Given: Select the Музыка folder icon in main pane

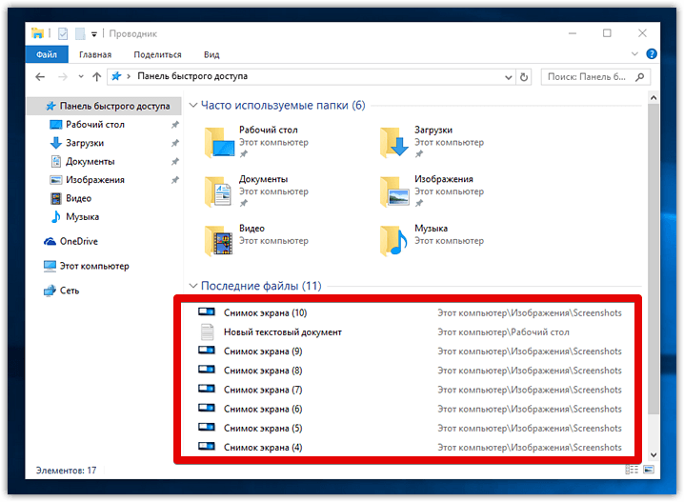Looking at the screenshot, I should pos(393,240).
